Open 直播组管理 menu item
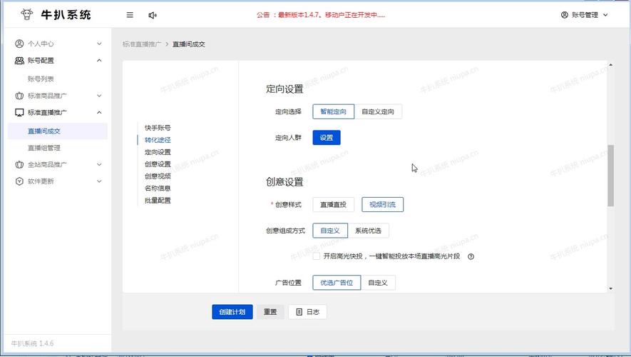 tap(44, 148)
